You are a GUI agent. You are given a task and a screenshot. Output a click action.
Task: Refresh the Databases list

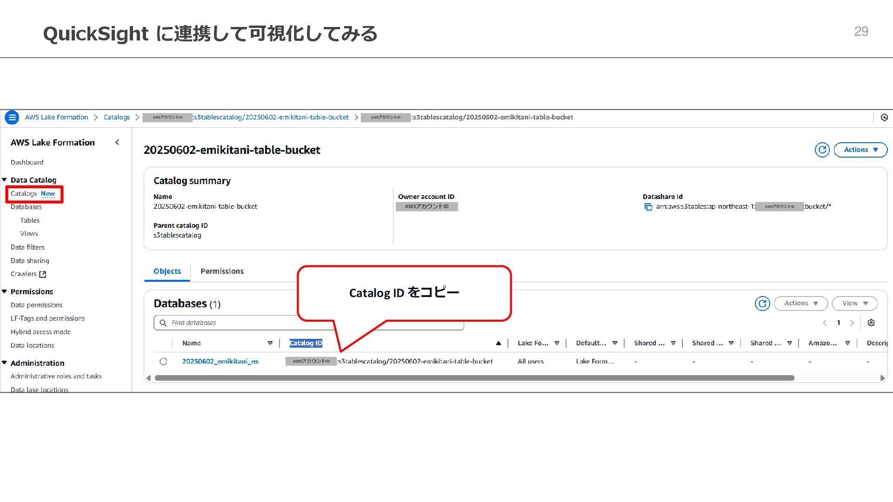pyautogui.click(x=762, y=304)
